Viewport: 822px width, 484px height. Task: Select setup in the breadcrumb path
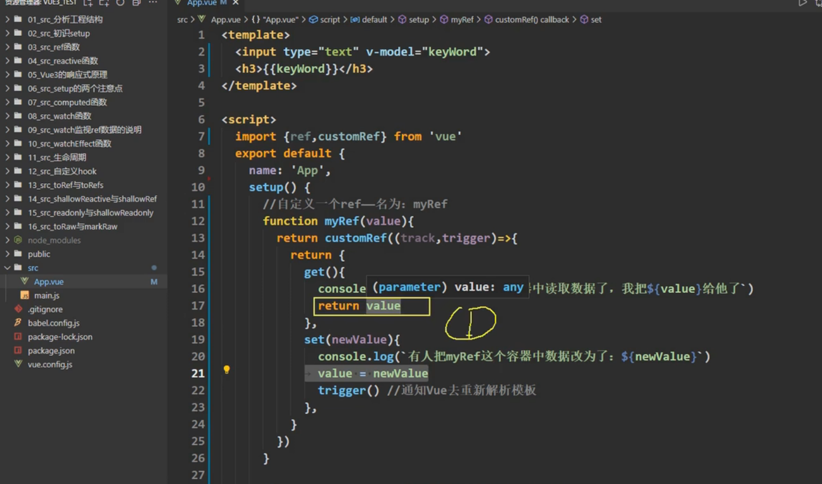tap(419, 20)
